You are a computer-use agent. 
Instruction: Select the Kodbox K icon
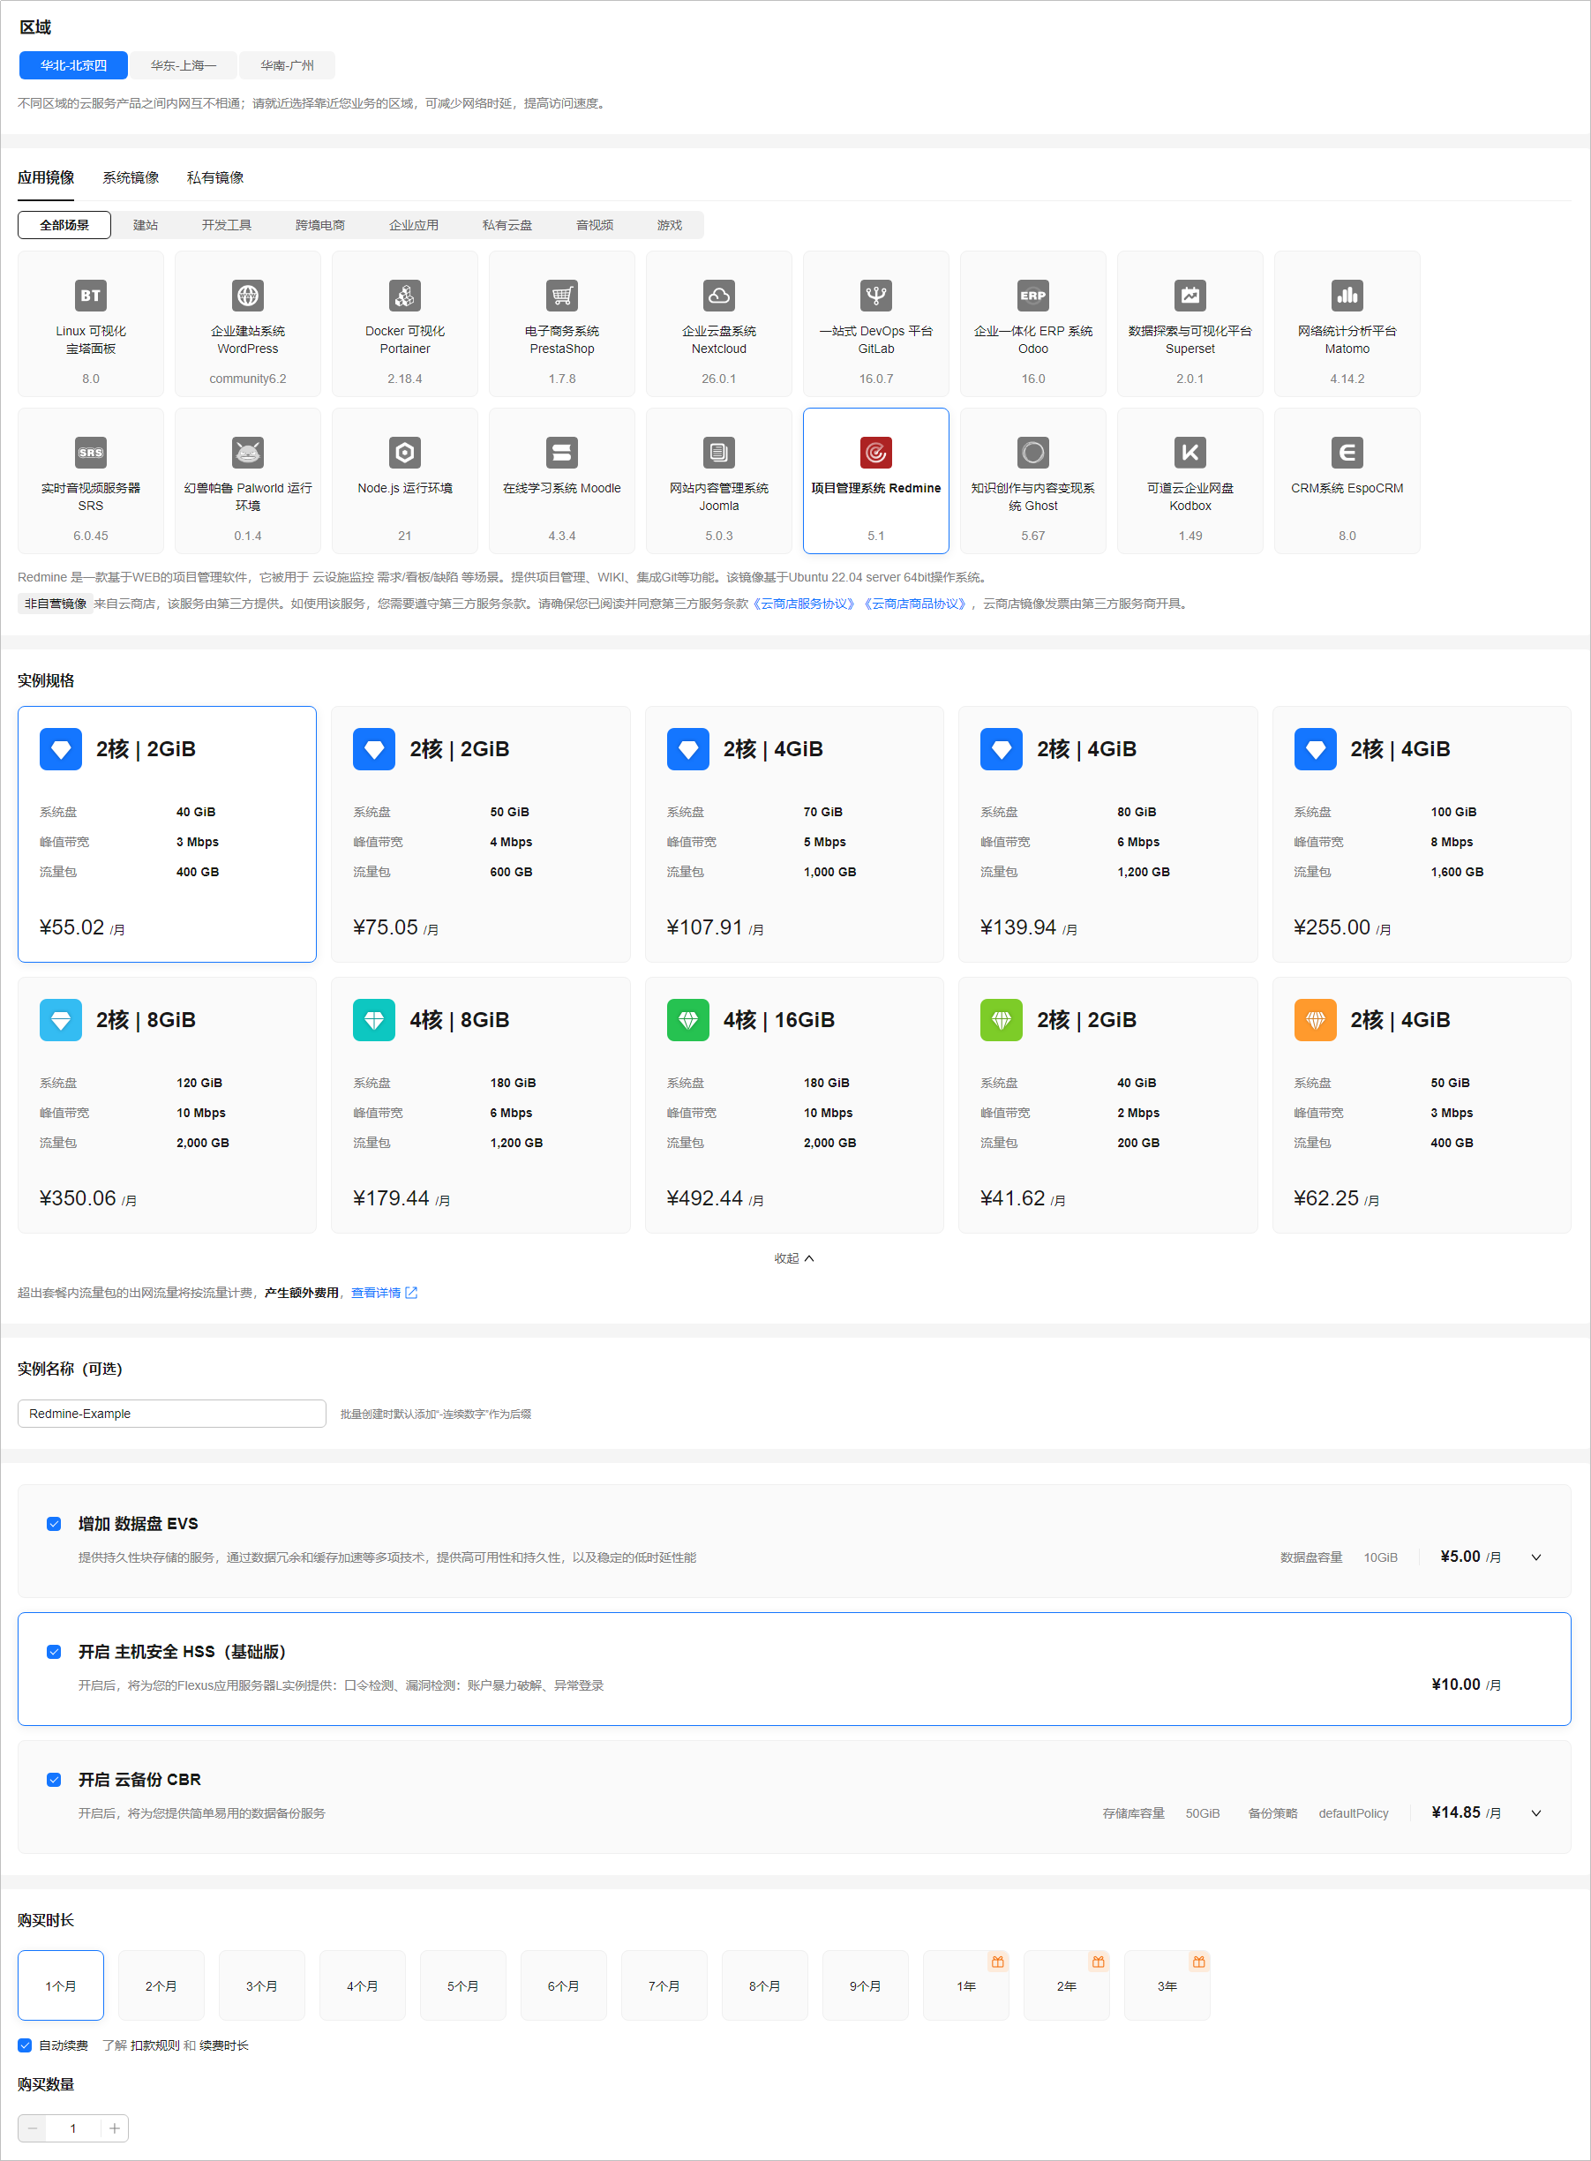[1189, 453]
